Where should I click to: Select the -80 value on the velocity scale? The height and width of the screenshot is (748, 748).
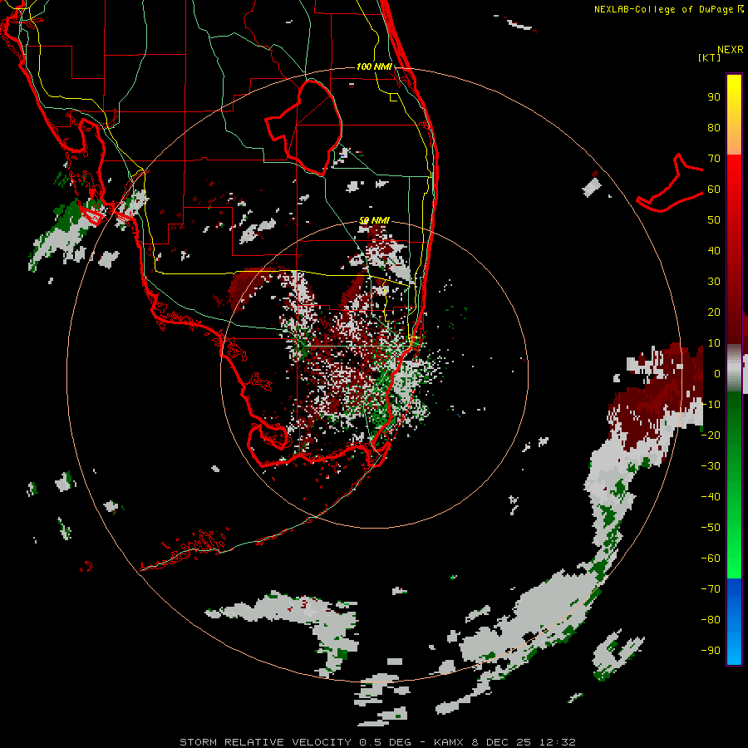(711, 620)
